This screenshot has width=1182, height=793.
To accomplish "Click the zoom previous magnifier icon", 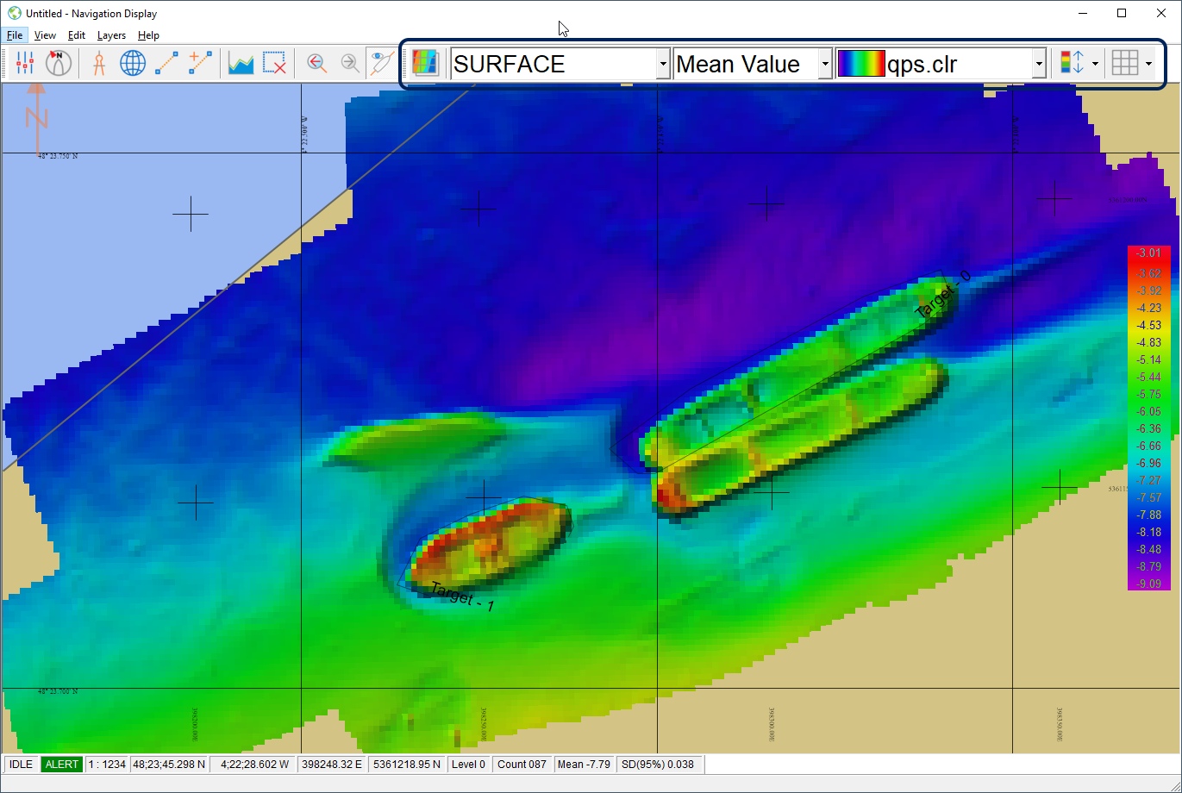I will click(316, 63).
